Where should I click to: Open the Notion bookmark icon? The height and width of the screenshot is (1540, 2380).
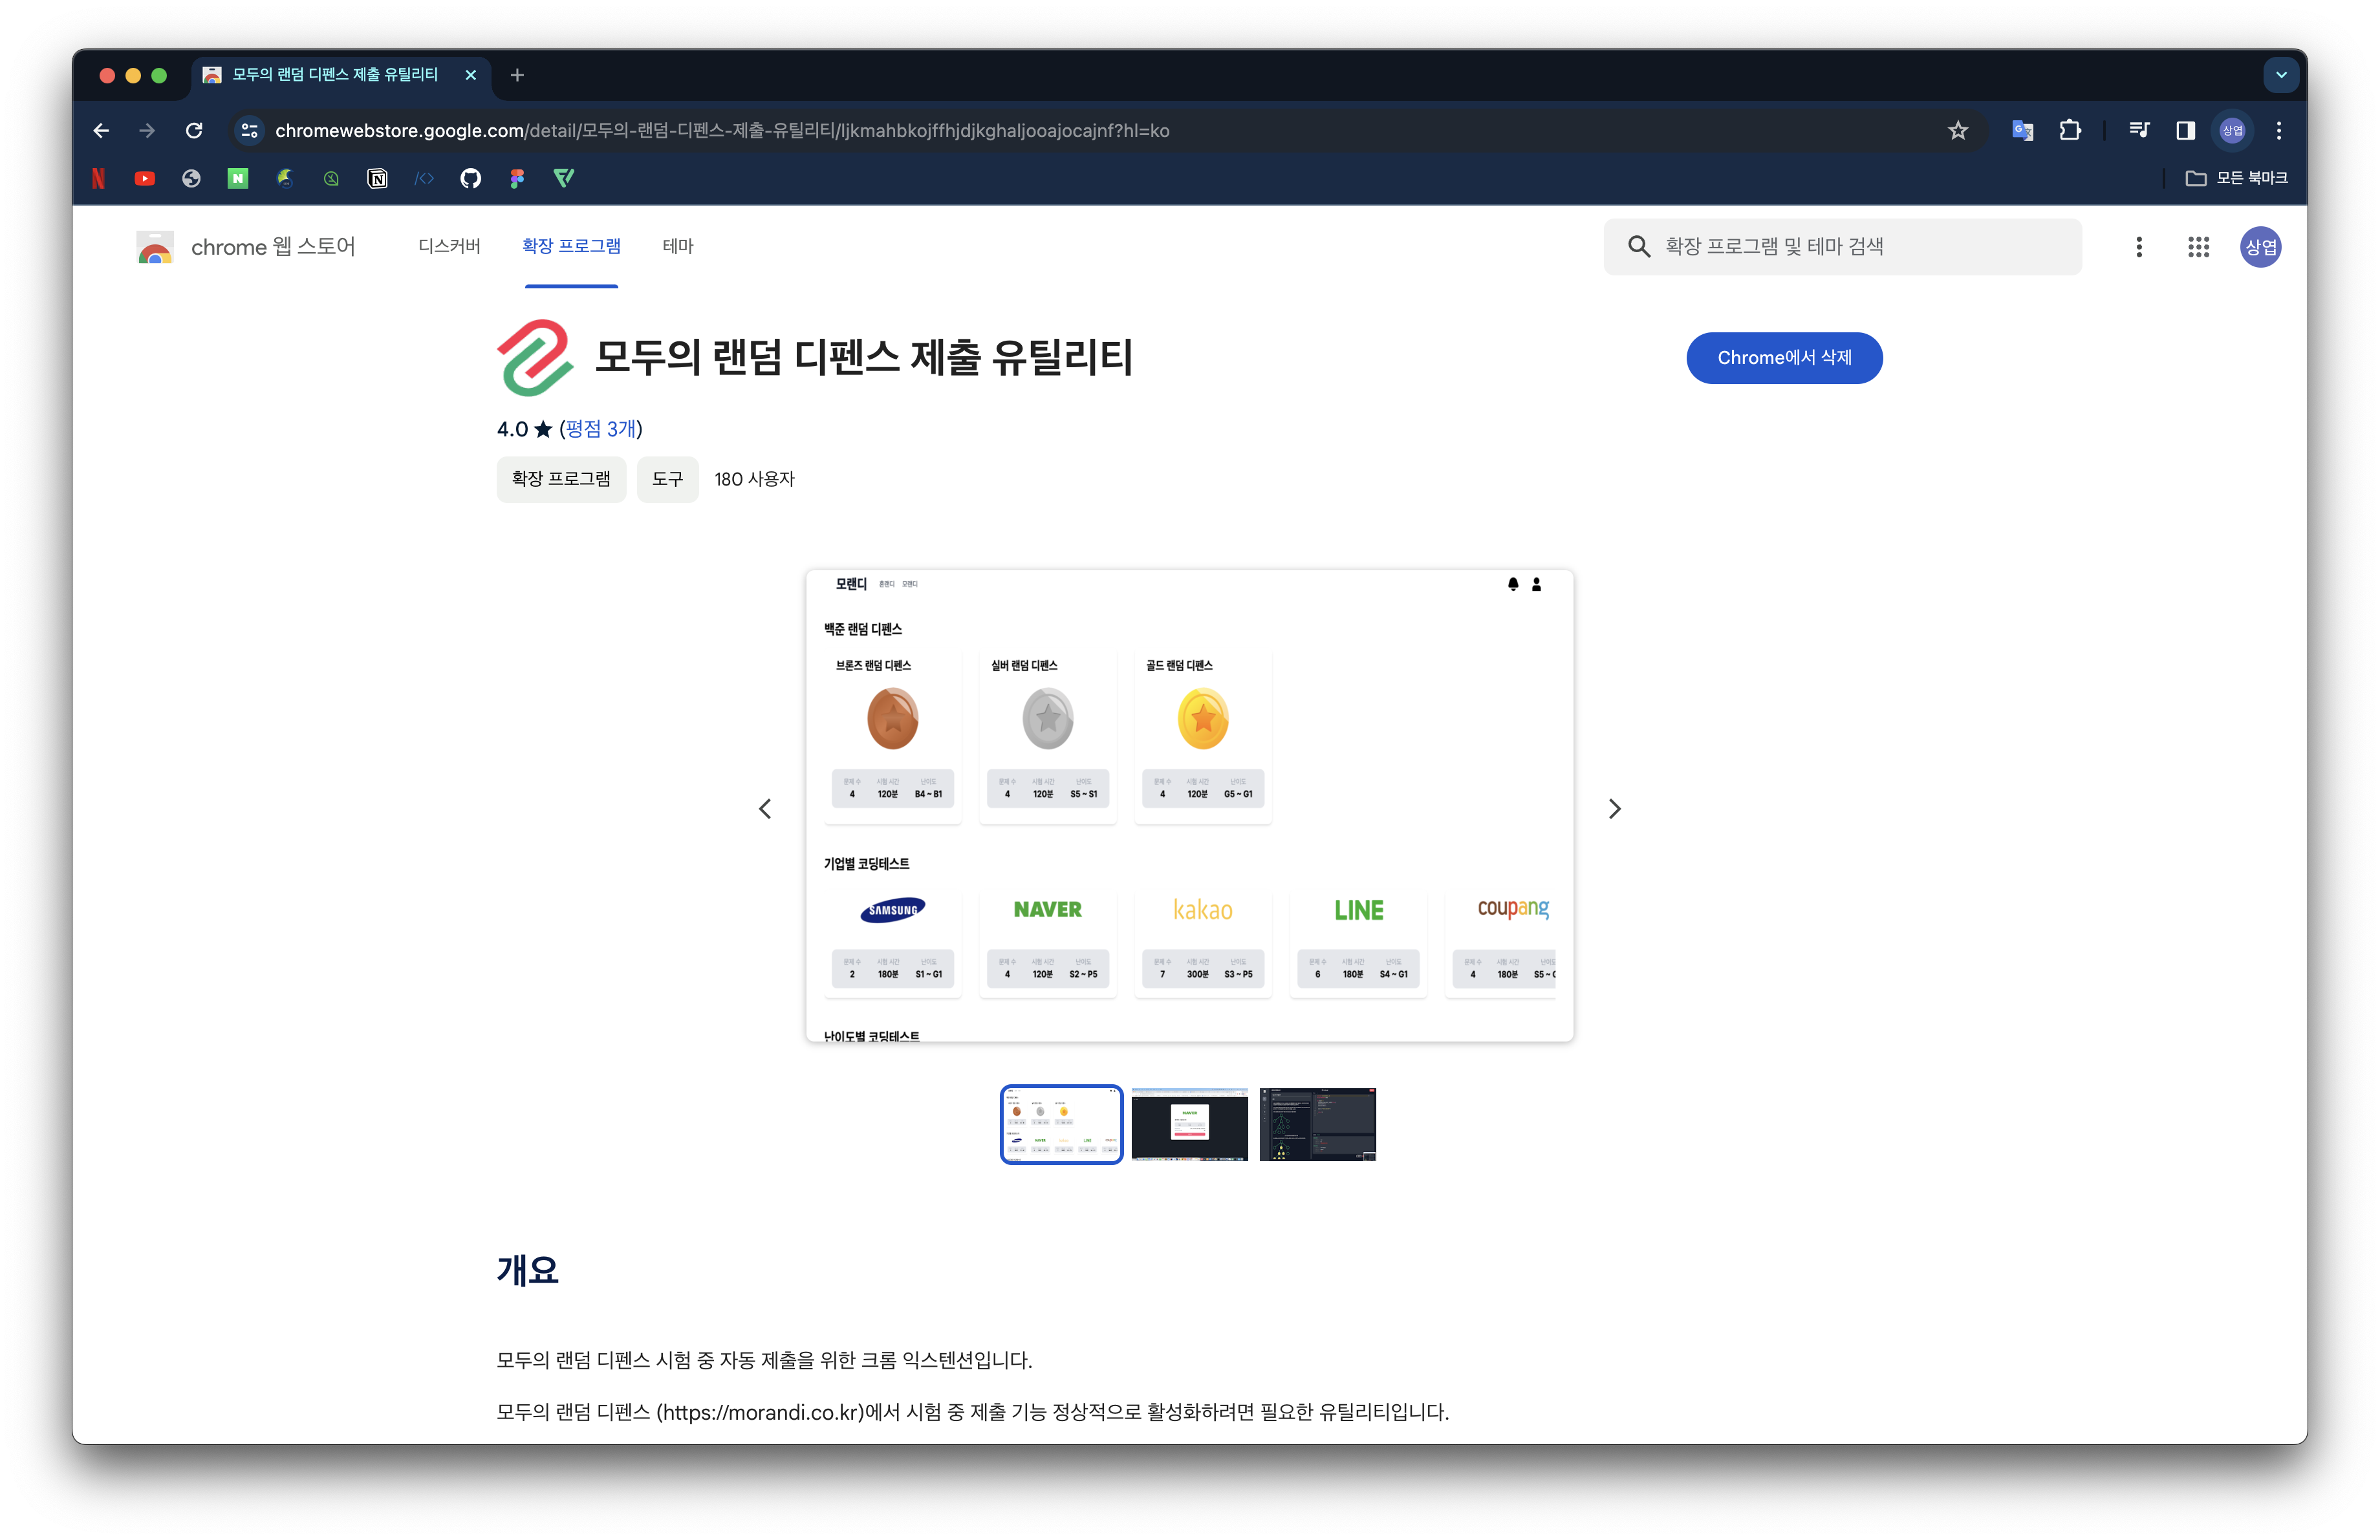[x=377, y=179]
